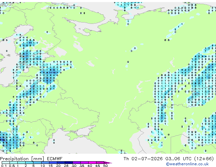The image size is (216, 167).
Task: Click the 25–30 mm dark navy legend box
Action: point(68,163)
